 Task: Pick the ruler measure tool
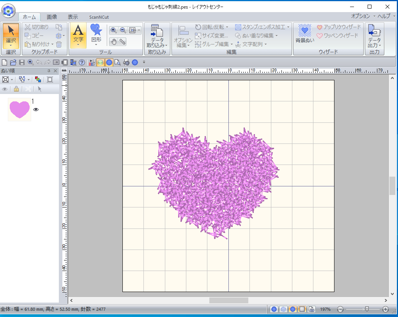click(122, 41)
